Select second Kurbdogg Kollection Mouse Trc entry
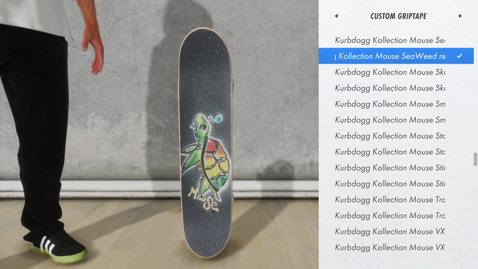Viewport: 478px width, 269px height. [396, 215]
